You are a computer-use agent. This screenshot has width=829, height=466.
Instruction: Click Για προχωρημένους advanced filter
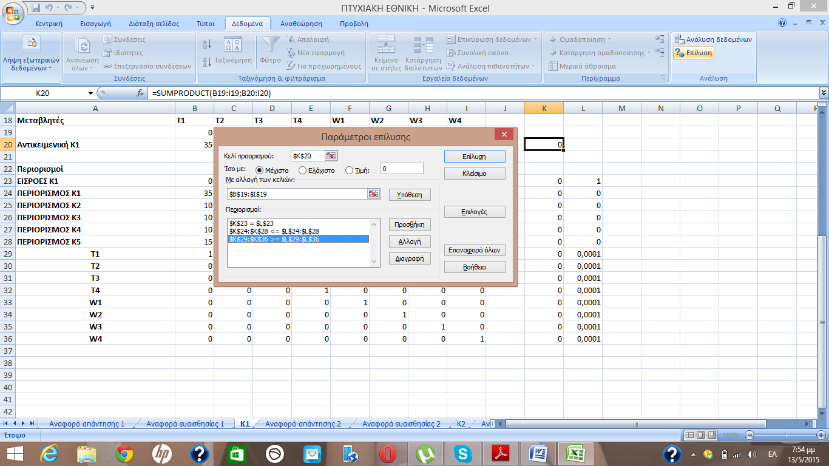[x=323, y=66]
